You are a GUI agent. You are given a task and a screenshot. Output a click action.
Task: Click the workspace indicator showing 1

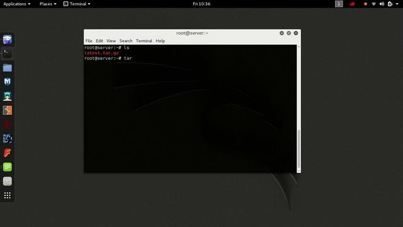click(339, 4)
